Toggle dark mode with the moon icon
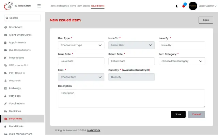Viewport: 218px width, 135px height. (177, 6)
